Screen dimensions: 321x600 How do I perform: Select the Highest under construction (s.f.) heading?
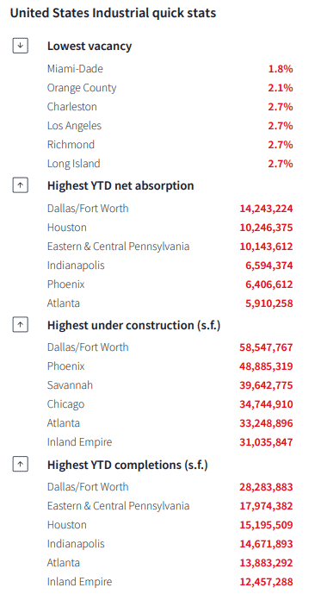[133, 325]
